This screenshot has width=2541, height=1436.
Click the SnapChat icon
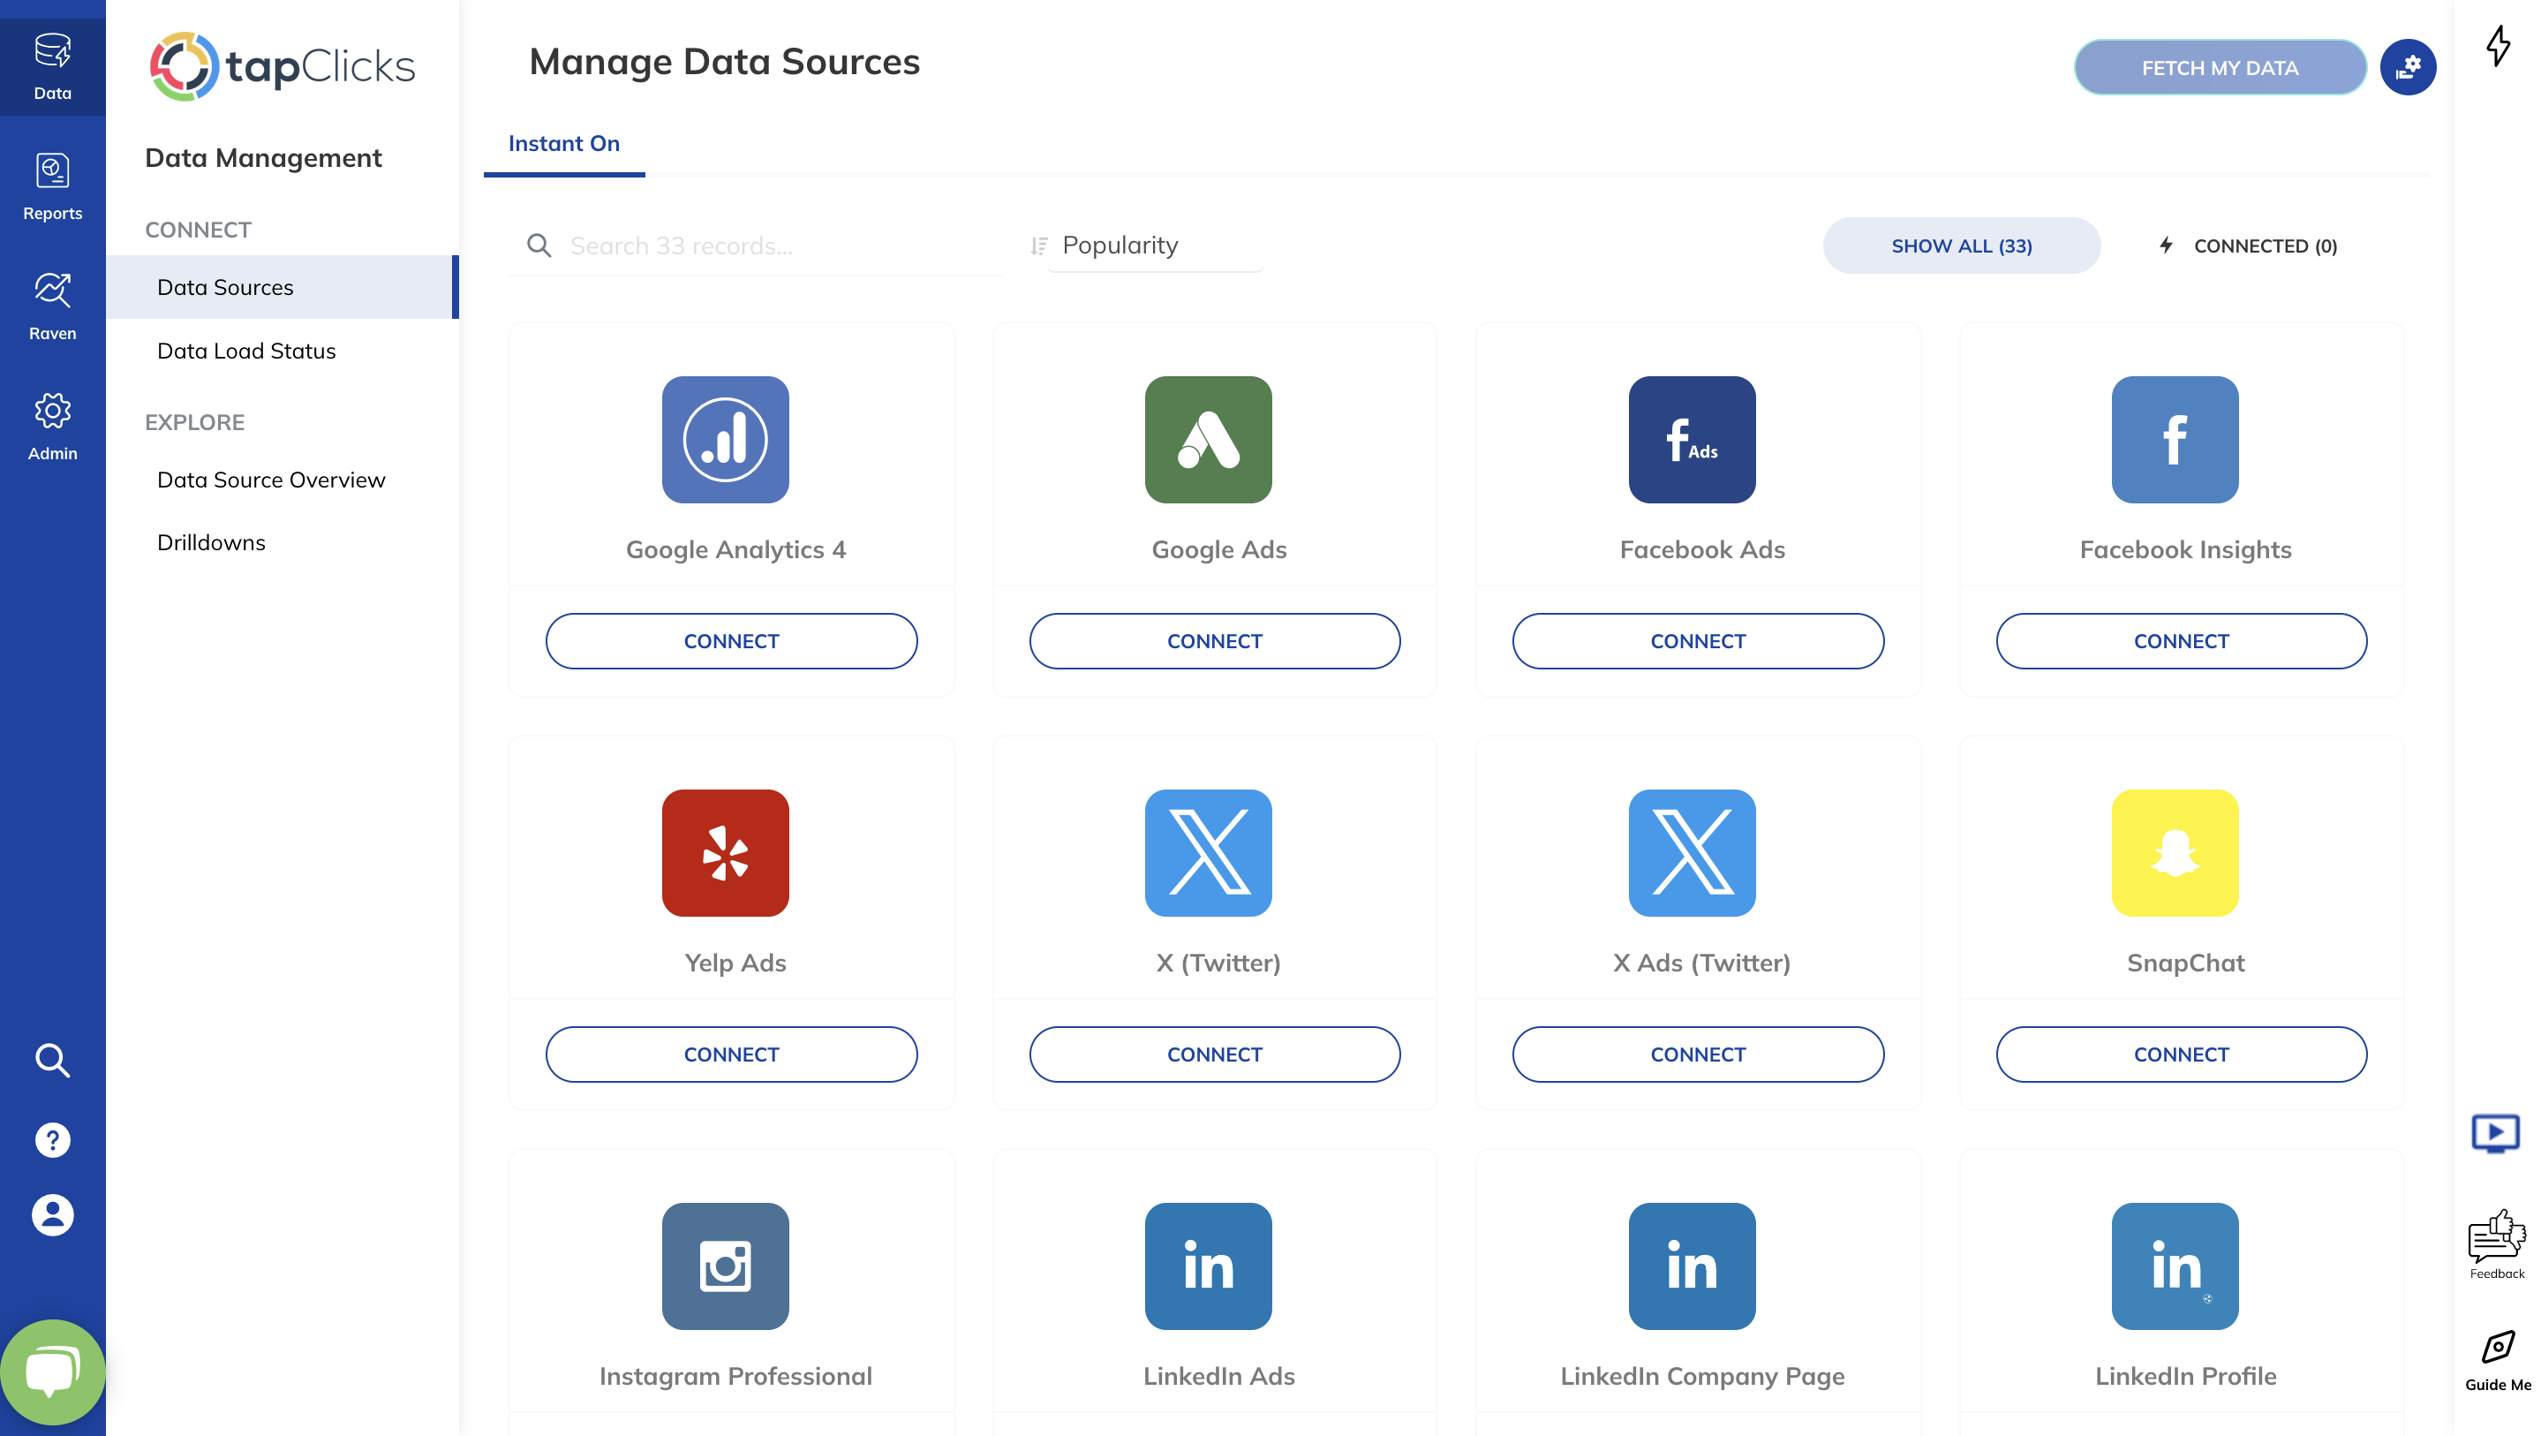(x=2175, y=853)
